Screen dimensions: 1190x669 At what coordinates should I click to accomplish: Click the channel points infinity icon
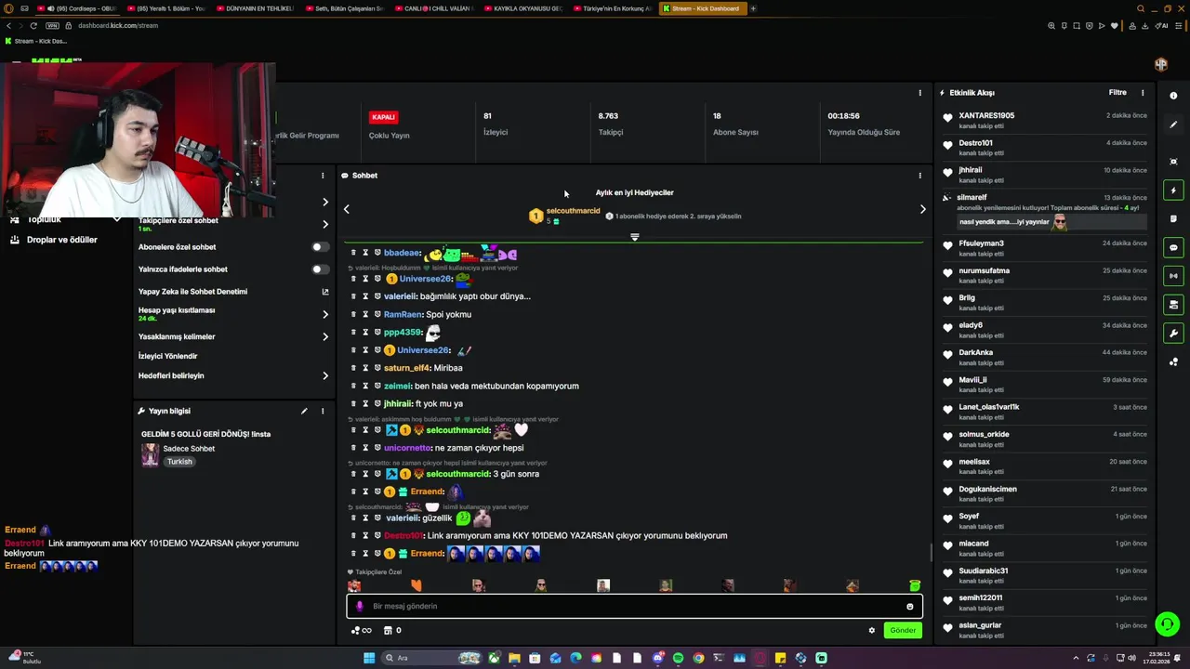click(361, 630)
